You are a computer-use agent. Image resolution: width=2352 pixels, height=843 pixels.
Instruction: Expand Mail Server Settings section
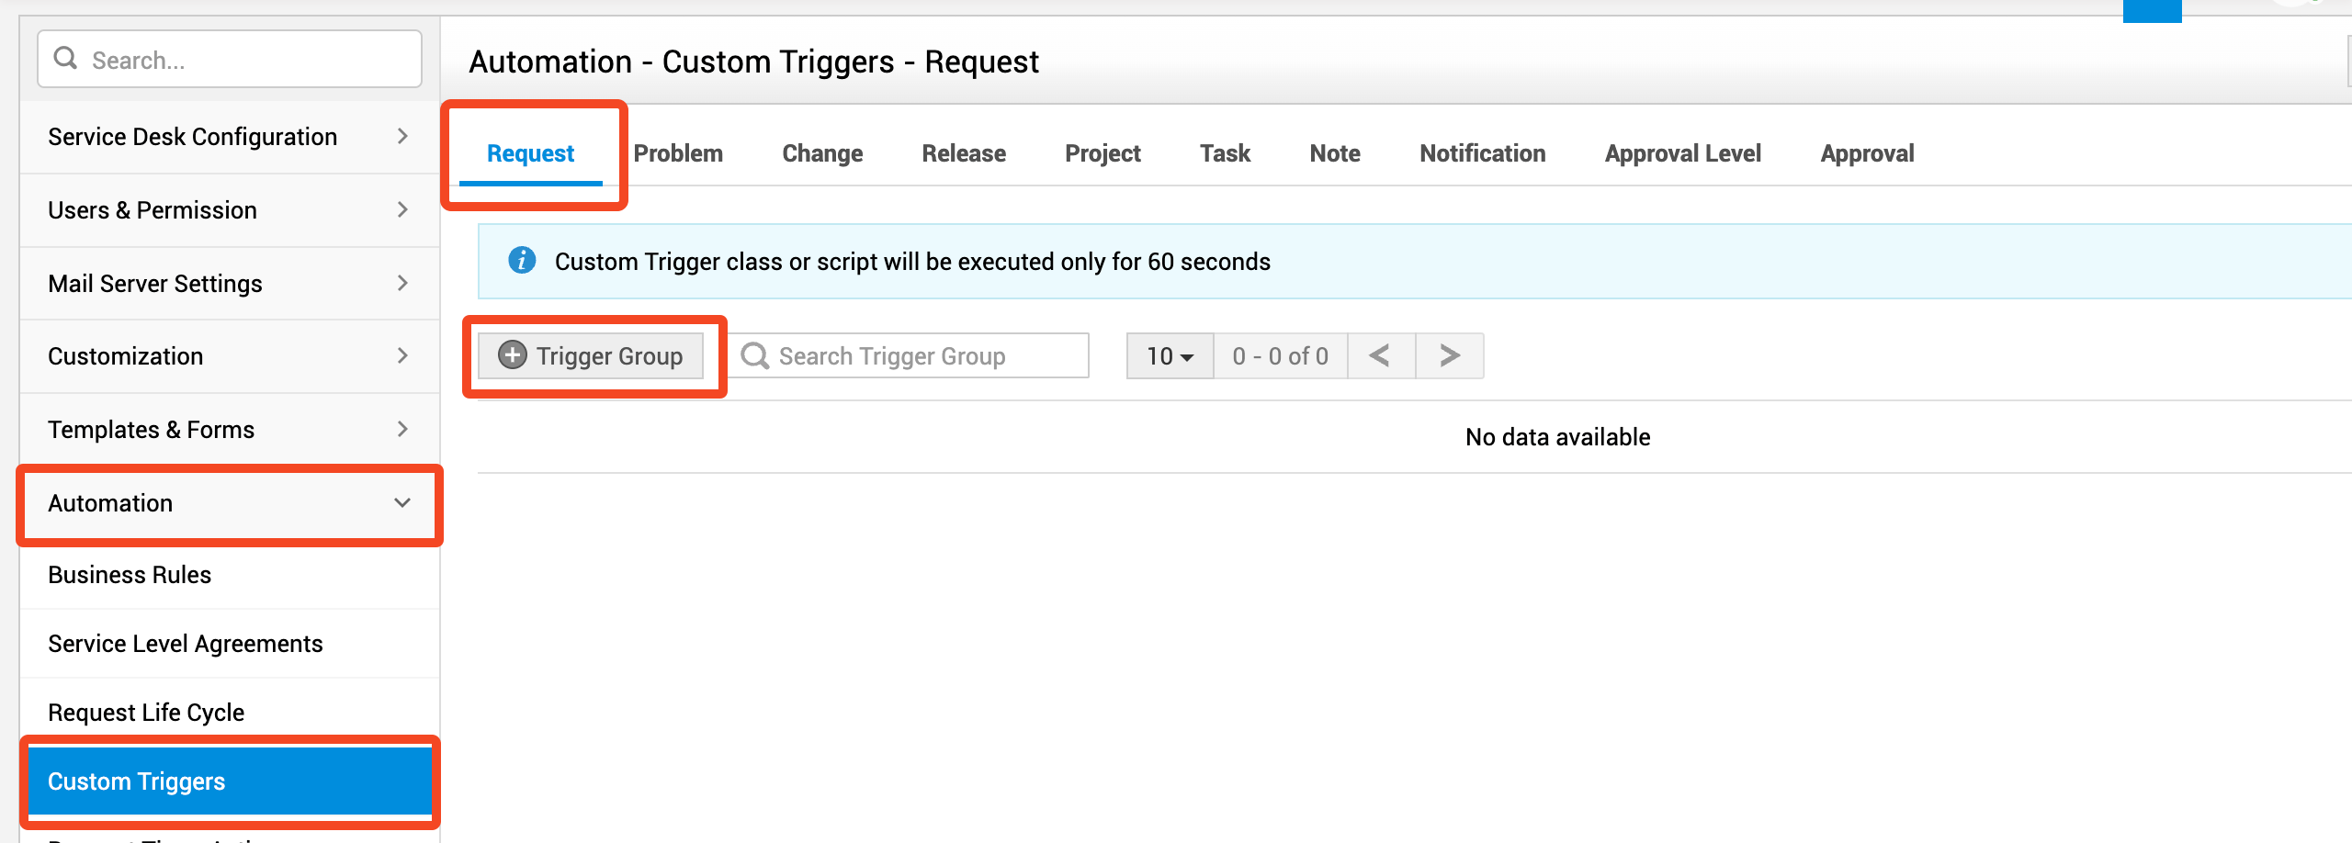[x=230, y=284]
